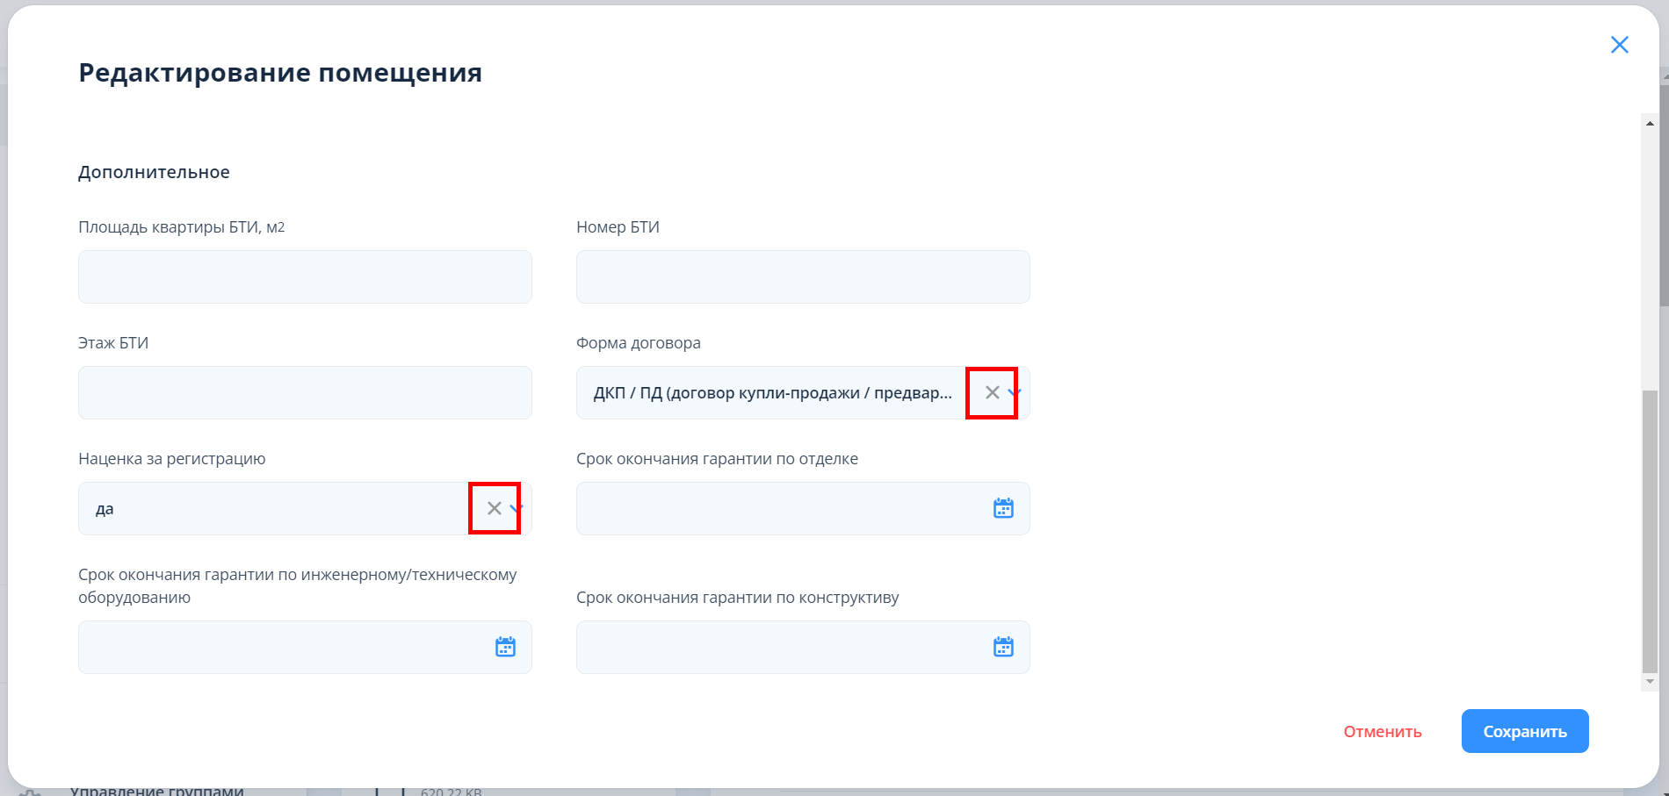Focus the Площадь квартиры БТИ field
The width and height of the screenshot is (1669, 796).
pyautogui.click(x=305, y=276)
